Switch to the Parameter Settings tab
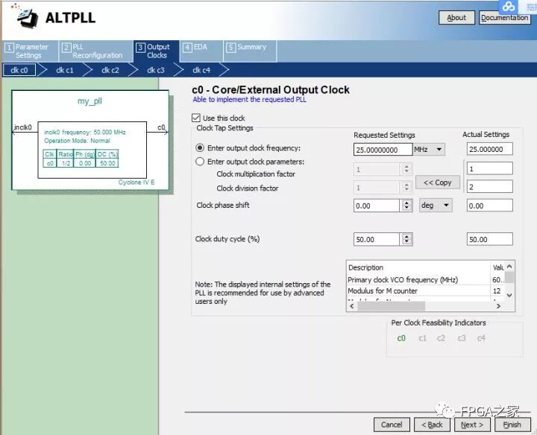Screen dimensions: 537x435 (28, 51)
